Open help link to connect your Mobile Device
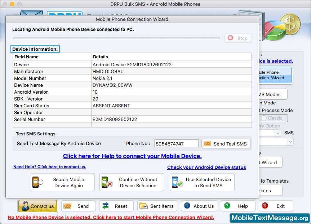This screenshot has width=311, height=224. click(132, 156)
